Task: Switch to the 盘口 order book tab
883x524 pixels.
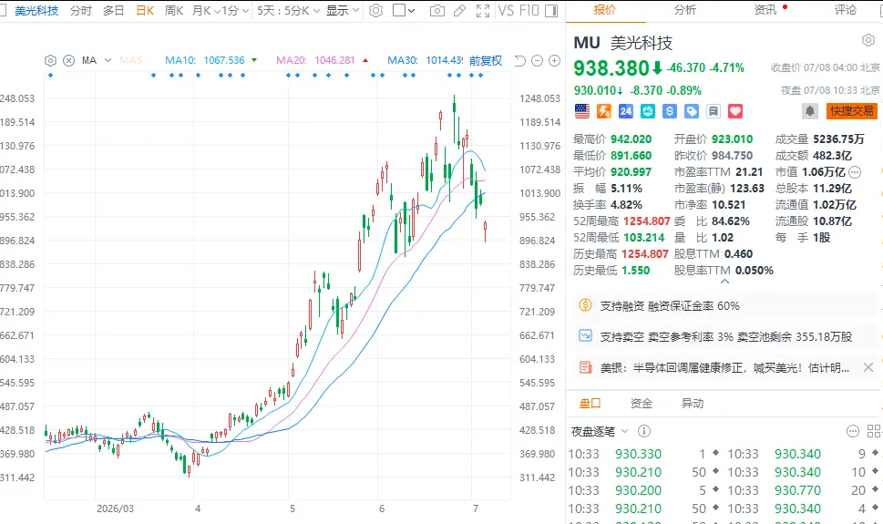Action: [x=590, y=403]
